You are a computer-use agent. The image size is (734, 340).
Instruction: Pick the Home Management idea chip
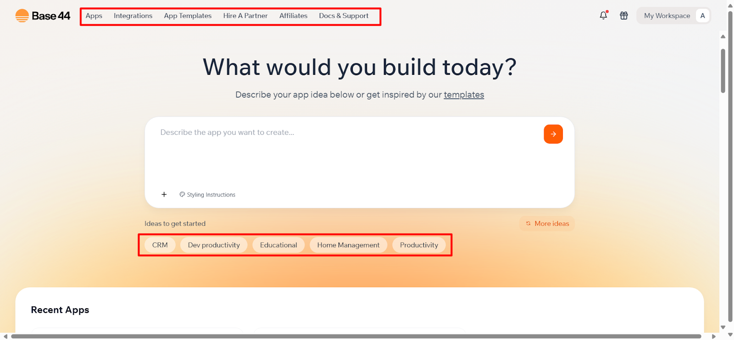[x=348, y=245]
